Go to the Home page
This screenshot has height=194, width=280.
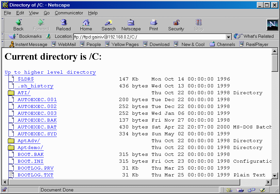[86, 25]
